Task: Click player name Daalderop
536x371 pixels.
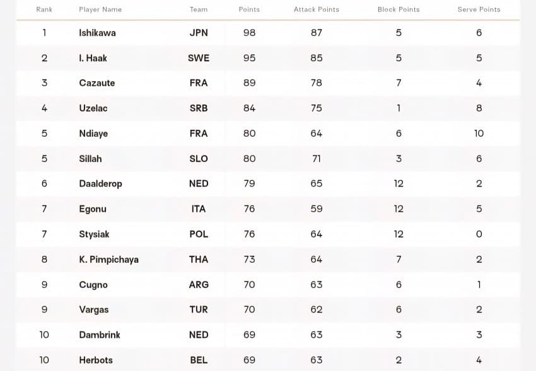Action: [100, 184]
